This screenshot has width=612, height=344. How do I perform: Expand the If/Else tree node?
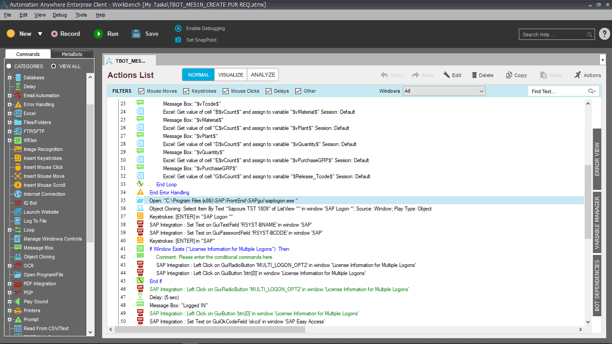point(9,140)
